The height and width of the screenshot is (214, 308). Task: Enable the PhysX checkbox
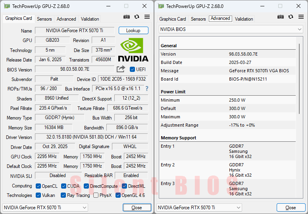[96, 195]
